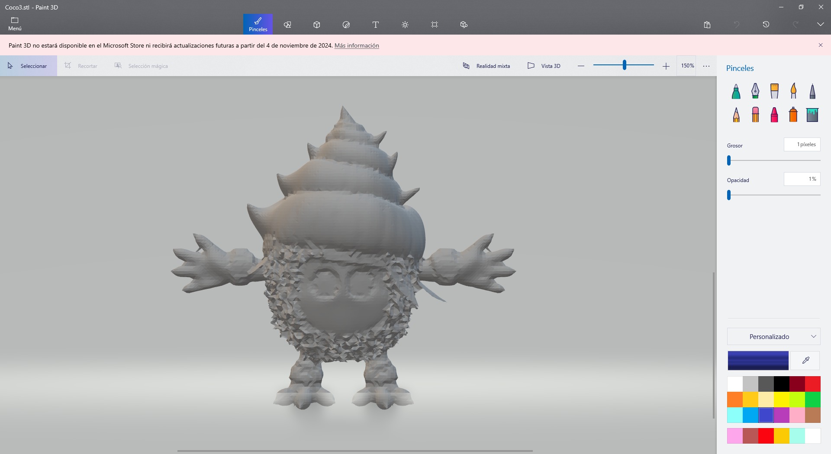Select the green Marker brush
831x454 pixels.
point(736,91)
